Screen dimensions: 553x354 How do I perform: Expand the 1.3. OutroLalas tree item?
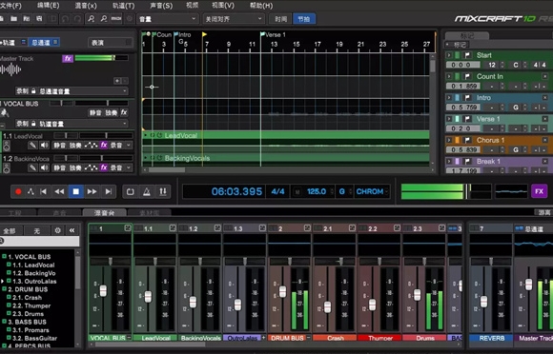click(x=3, y=281)
